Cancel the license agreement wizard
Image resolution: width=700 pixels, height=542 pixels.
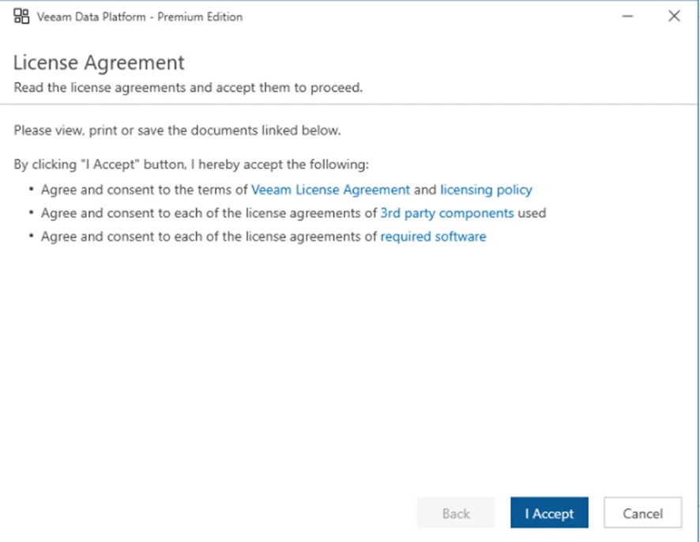point(642,514)
